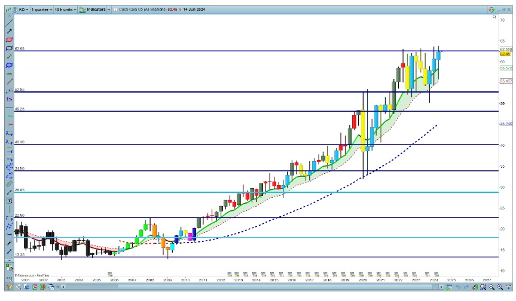Screen dimensions: 516x301
Task: Select the black ellipse drawing tool
Action: pos(9,48)
